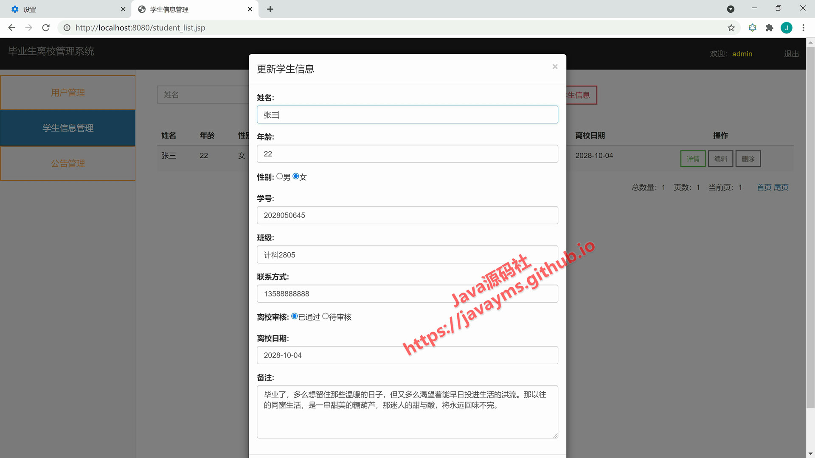The height and width of the screenshot is (458, 815).
Task: Click the 年龄 input field showing 22
Action: coord(407,154)
